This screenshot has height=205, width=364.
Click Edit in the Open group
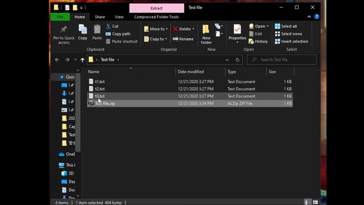(x=255, y=34)
